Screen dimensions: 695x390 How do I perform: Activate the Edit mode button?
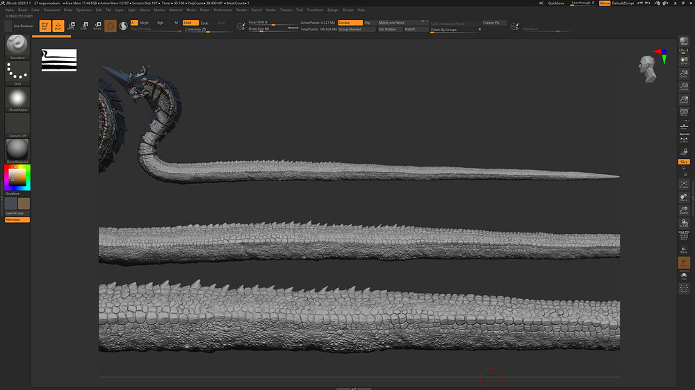[45, 26]
